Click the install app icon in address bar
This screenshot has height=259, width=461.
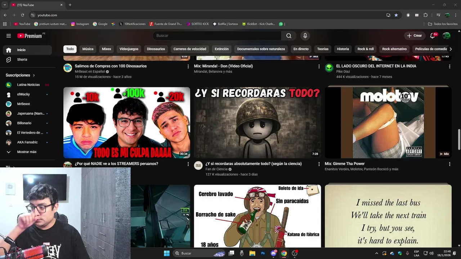(388, 15)
